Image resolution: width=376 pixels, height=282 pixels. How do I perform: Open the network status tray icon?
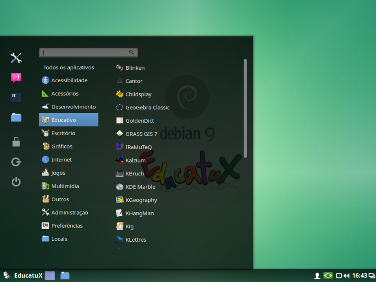[338, 276]
